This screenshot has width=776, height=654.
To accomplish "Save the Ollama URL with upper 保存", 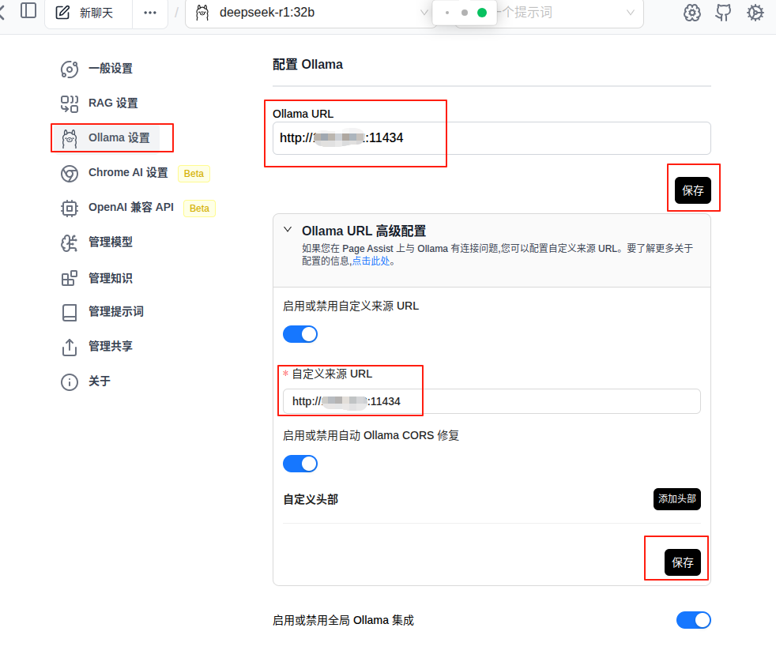I will point(693,190).
